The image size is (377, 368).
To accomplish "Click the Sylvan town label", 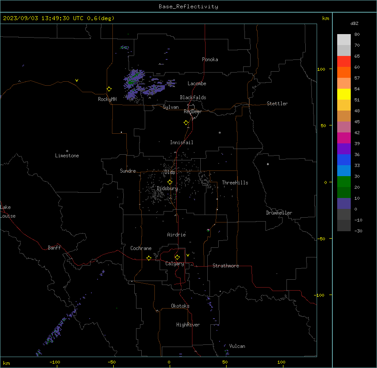I will point(171,107).
